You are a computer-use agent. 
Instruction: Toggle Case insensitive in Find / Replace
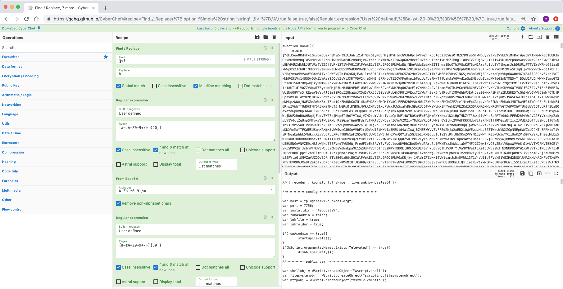click(154, 86)
